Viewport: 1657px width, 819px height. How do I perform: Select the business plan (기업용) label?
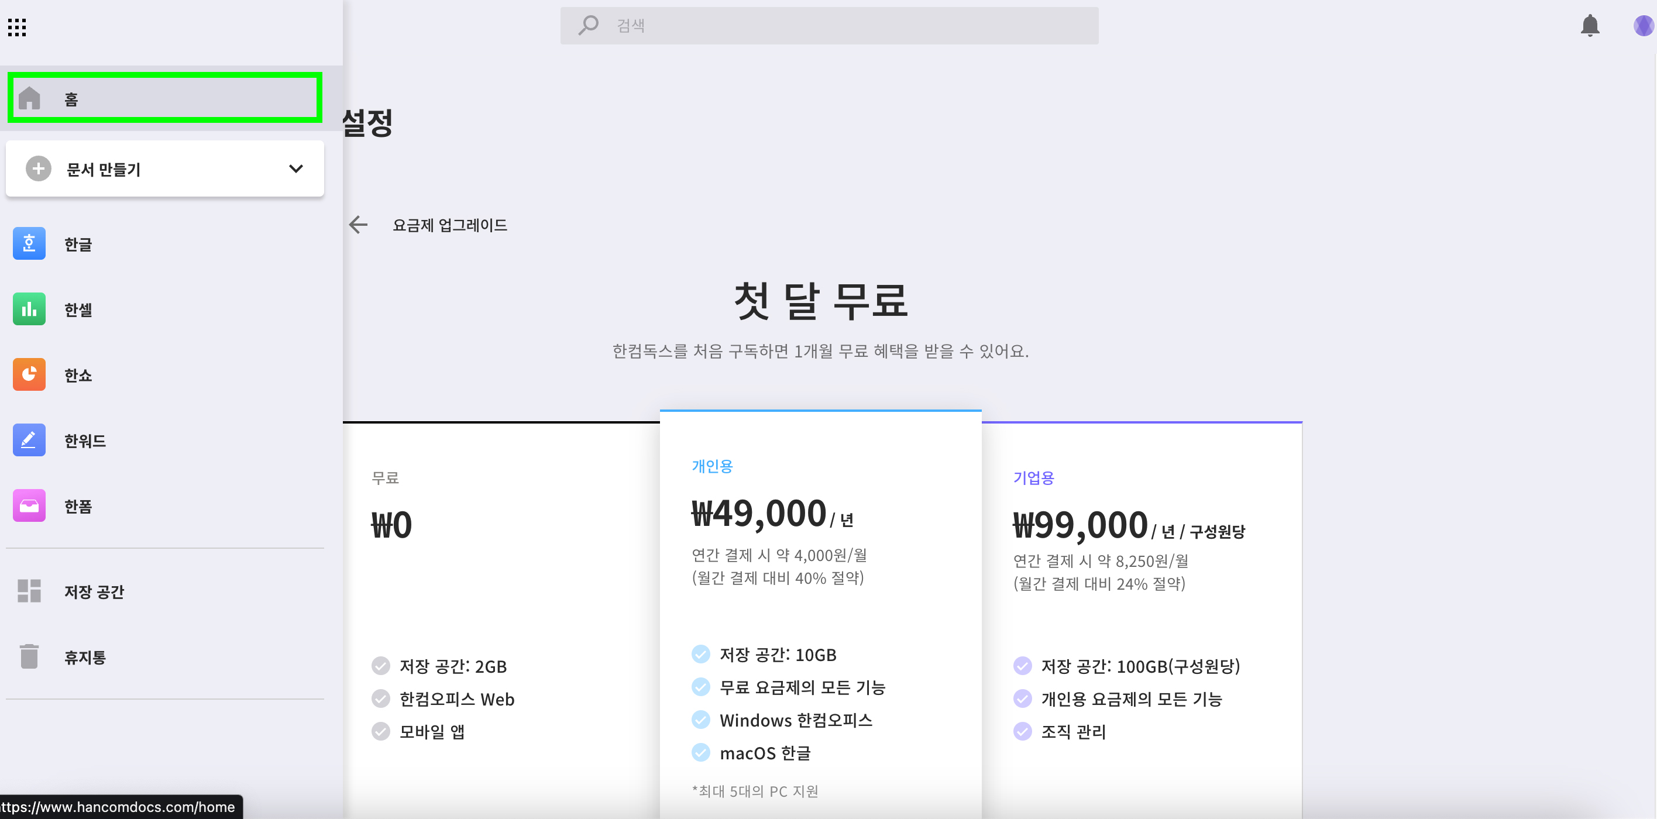[x=1033, y=477]
